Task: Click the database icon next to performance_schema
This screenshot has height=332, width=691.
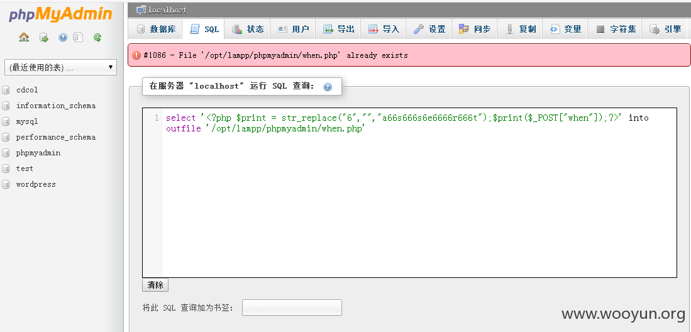Action: (x=6, y=137)
